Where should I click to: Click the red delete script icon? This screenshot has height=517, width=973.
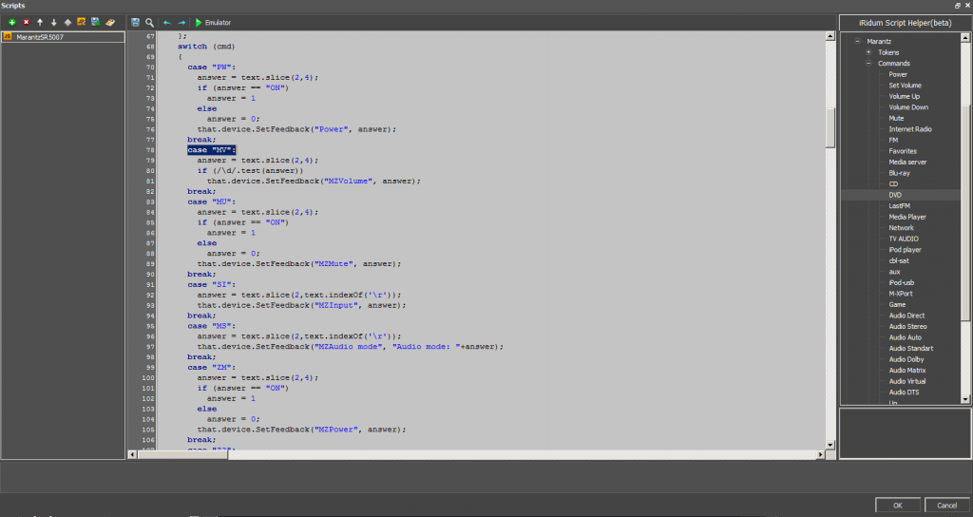click(26, 22)
